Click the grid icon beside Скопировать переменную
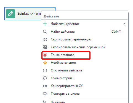 (45, 39)
